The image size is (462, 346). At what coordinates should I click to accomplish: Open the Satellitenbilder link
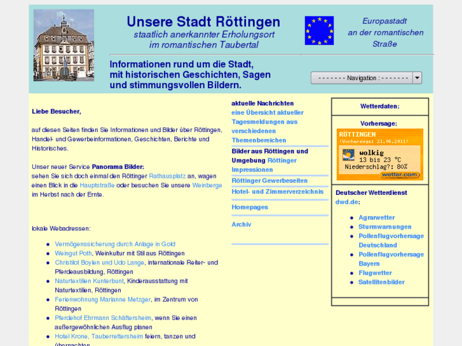click(x=381, y=282)
